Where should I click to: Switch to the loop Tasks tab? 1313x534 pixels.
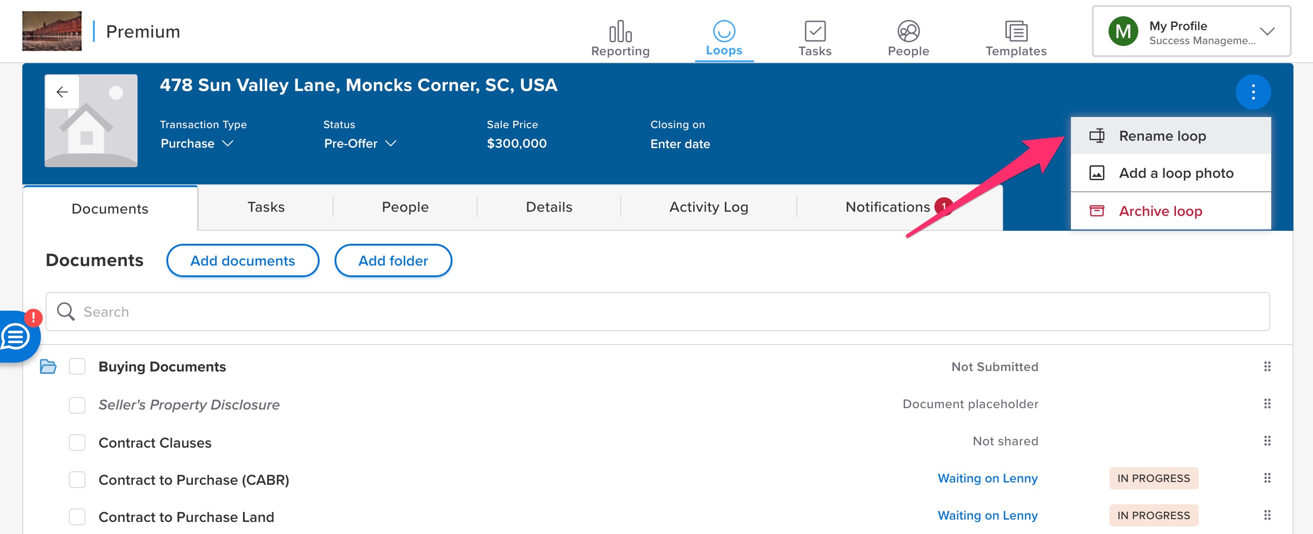[x=266, y=207]
